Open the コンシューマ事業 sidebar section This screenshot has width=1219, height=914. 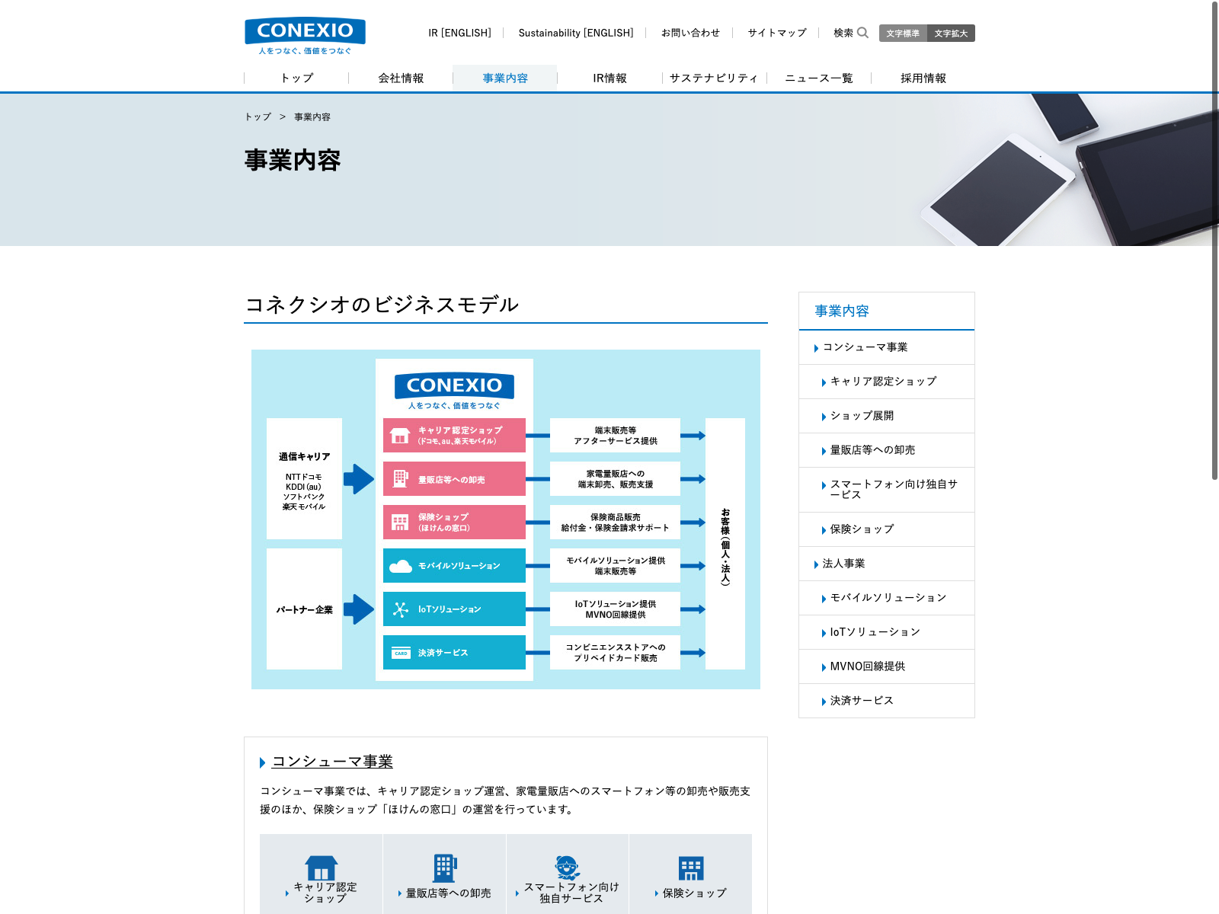click(865, 347)
